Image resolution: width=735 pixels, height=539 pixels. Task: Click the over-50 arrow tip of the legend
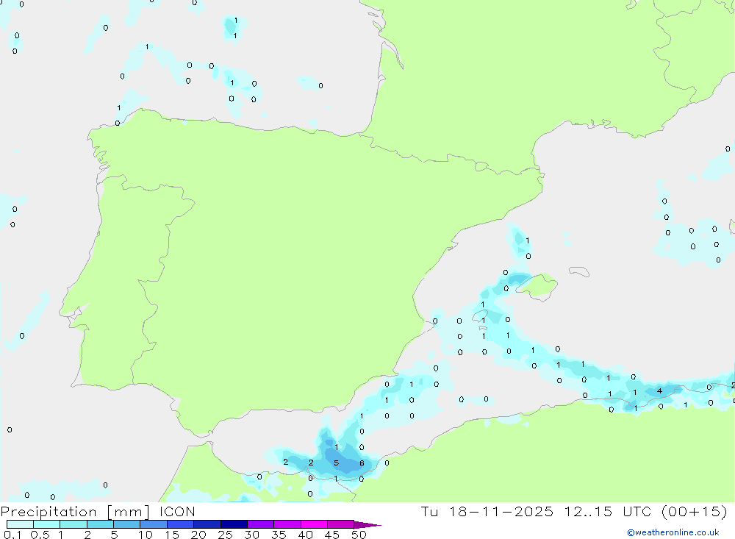click(x=368, y=524)
